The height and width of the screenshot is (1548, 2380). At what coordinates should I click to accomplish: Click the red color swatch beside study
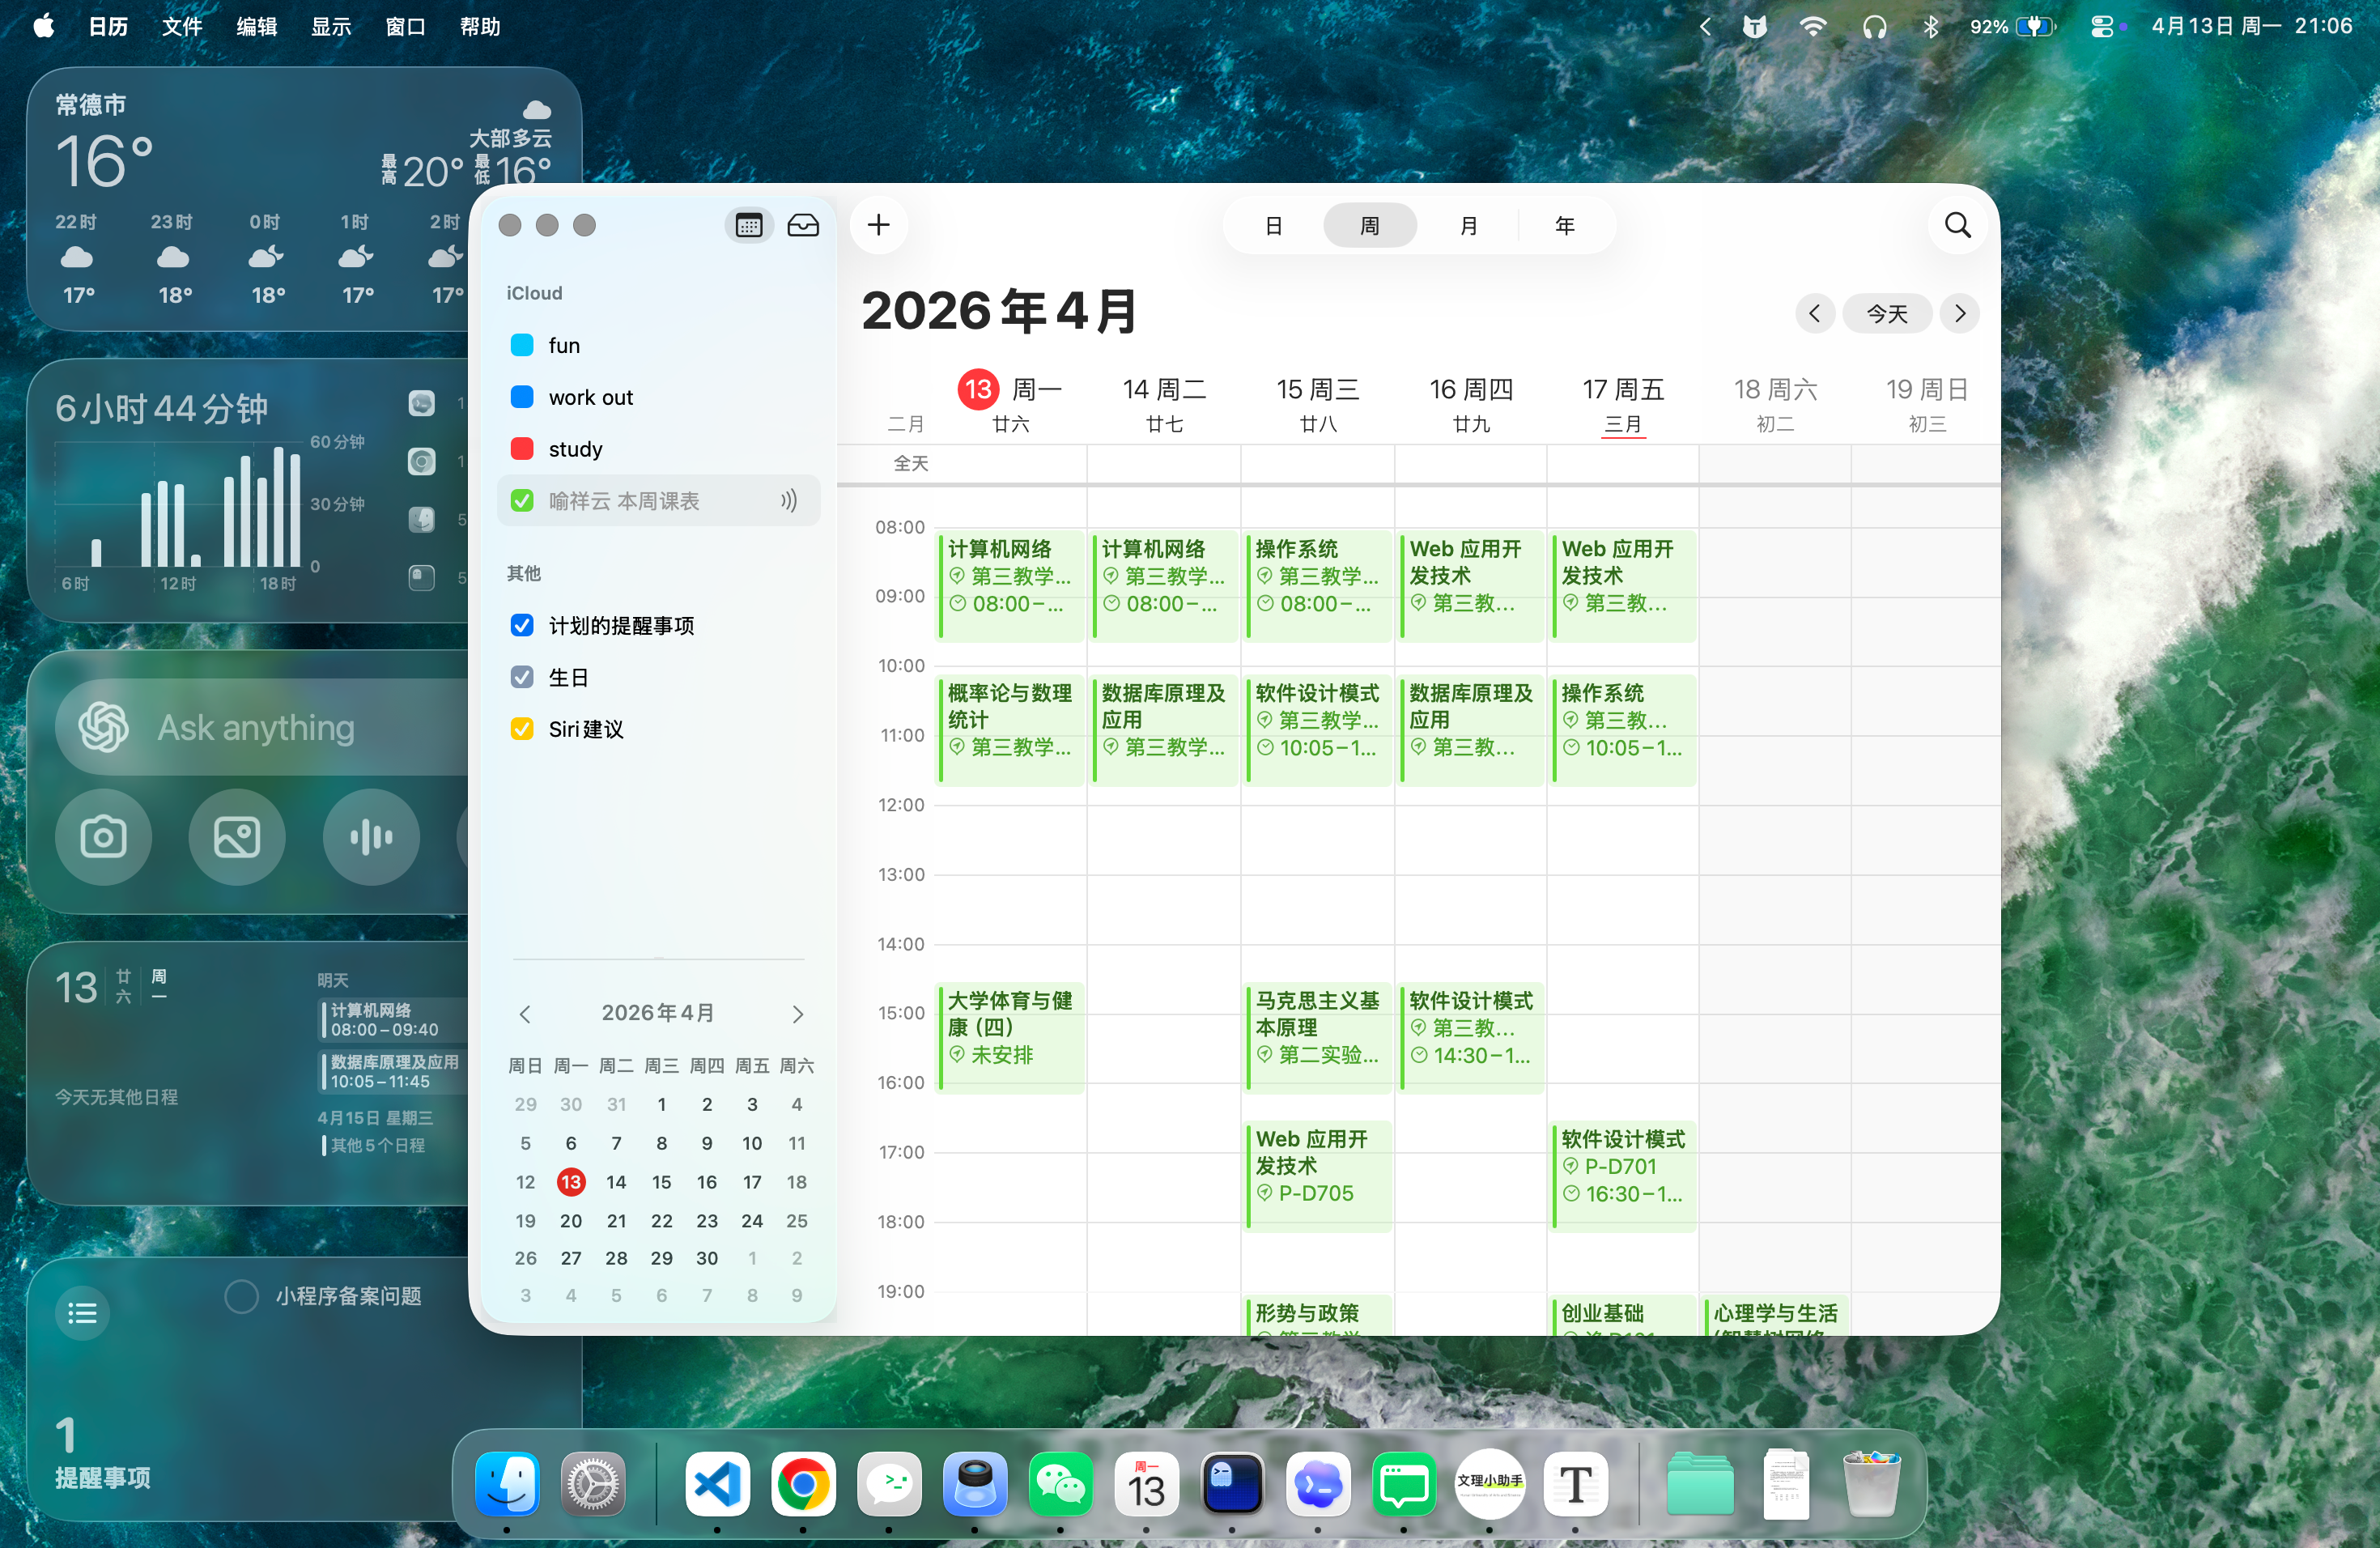pyautogui.click(x=521, y=448)
